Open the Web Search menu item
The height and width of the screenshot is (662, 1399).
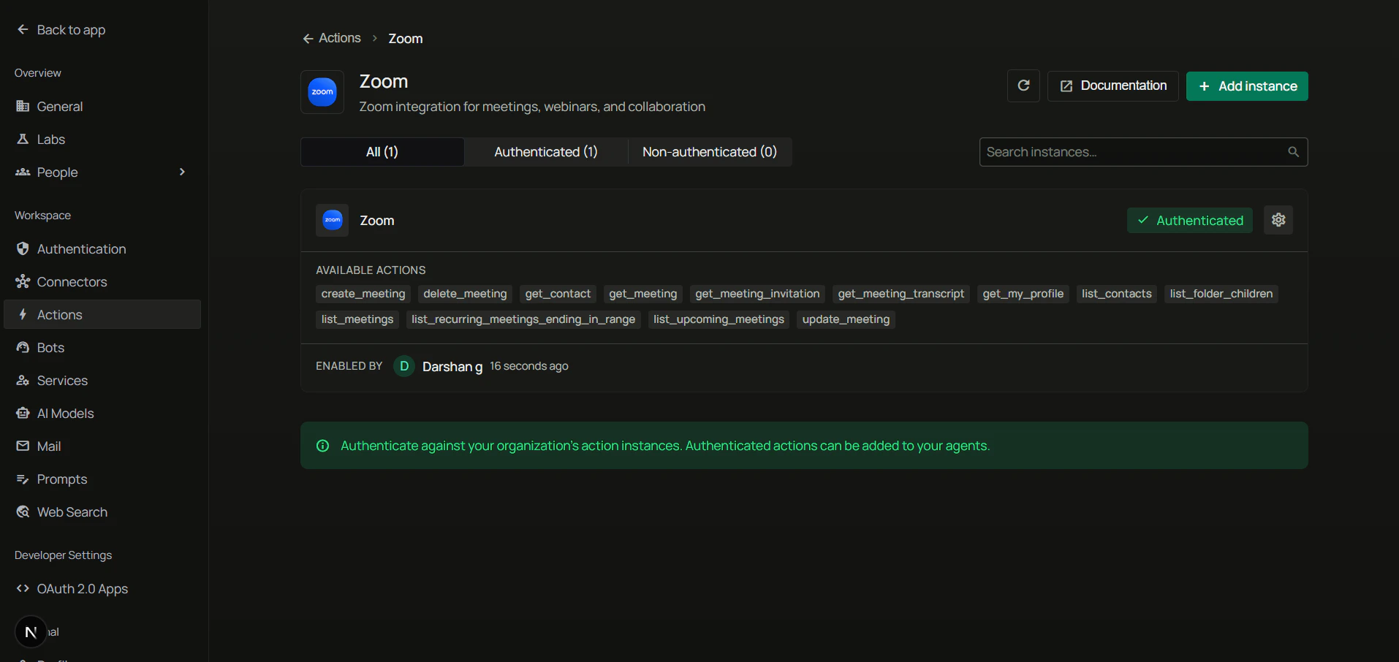(x=102, y=511)
